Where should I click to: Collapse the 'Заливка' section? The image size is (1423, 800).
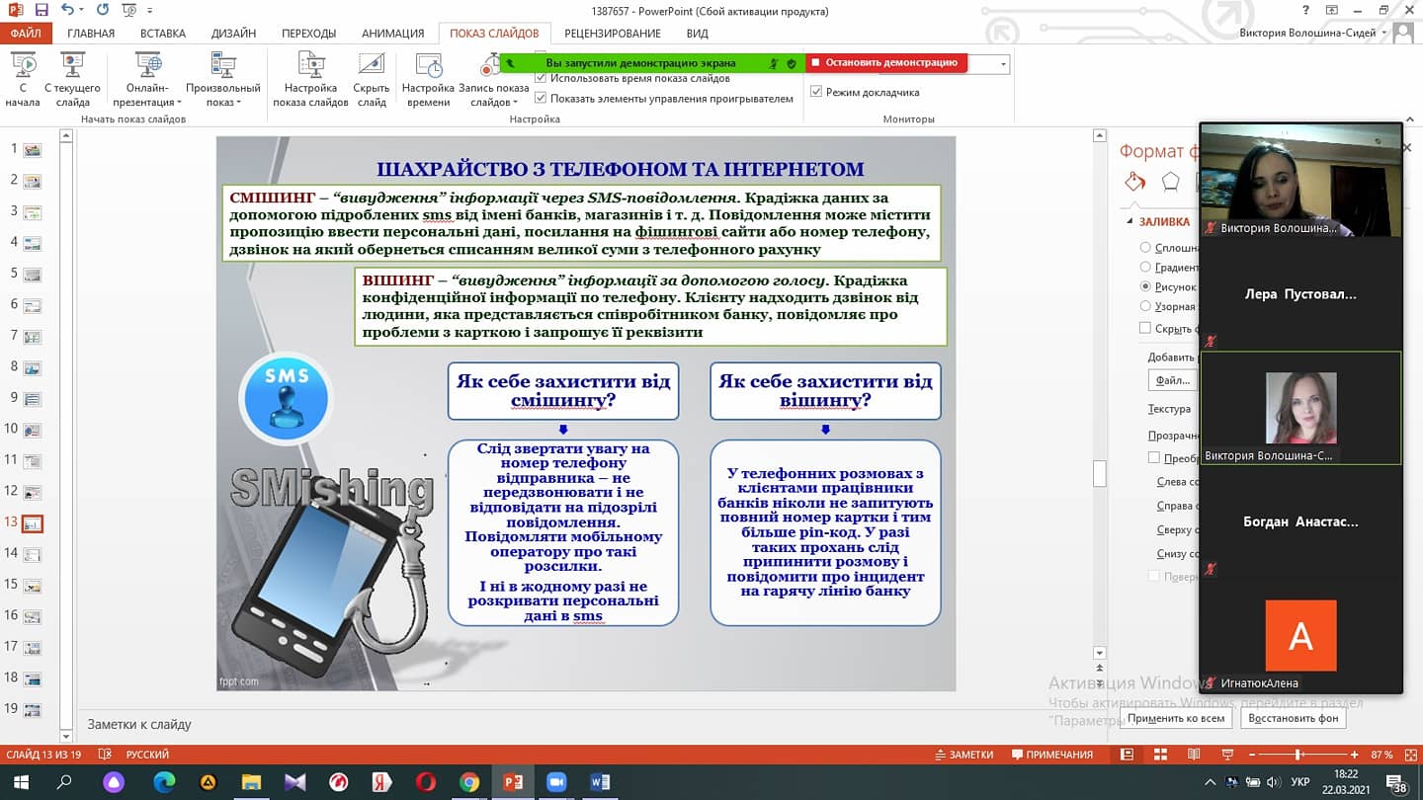tap(1128, 222)
